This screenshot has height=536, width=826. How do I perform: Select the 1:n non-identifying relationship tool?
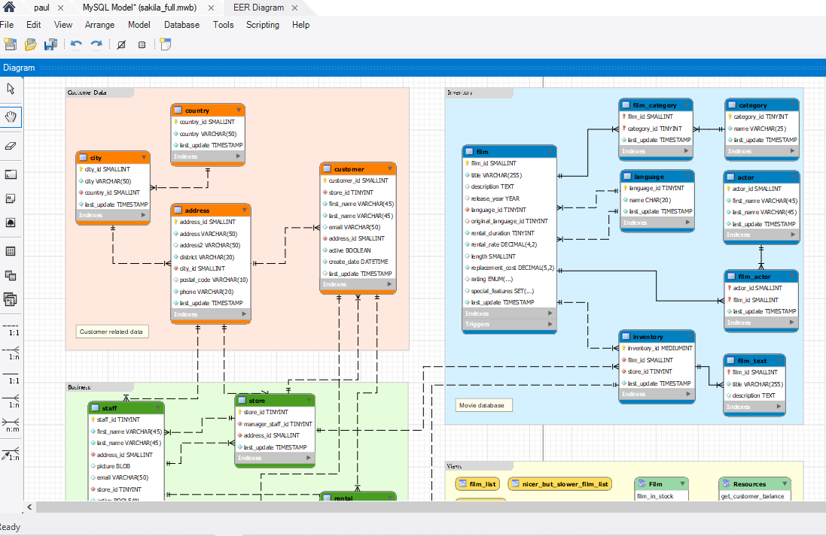pyautogui.click(x=11, y=353)
